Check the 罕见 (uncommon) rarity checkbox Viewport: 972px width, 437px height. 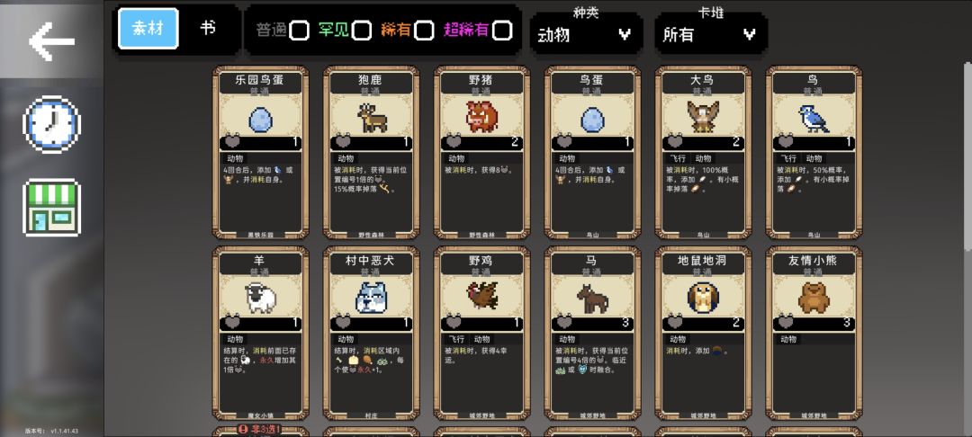click(x=362, y=30)
